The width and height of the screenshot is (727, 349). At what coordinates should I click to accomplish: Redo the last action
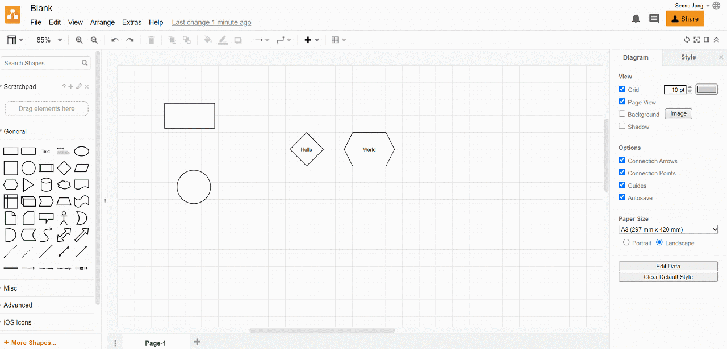(x=130, y=40)
